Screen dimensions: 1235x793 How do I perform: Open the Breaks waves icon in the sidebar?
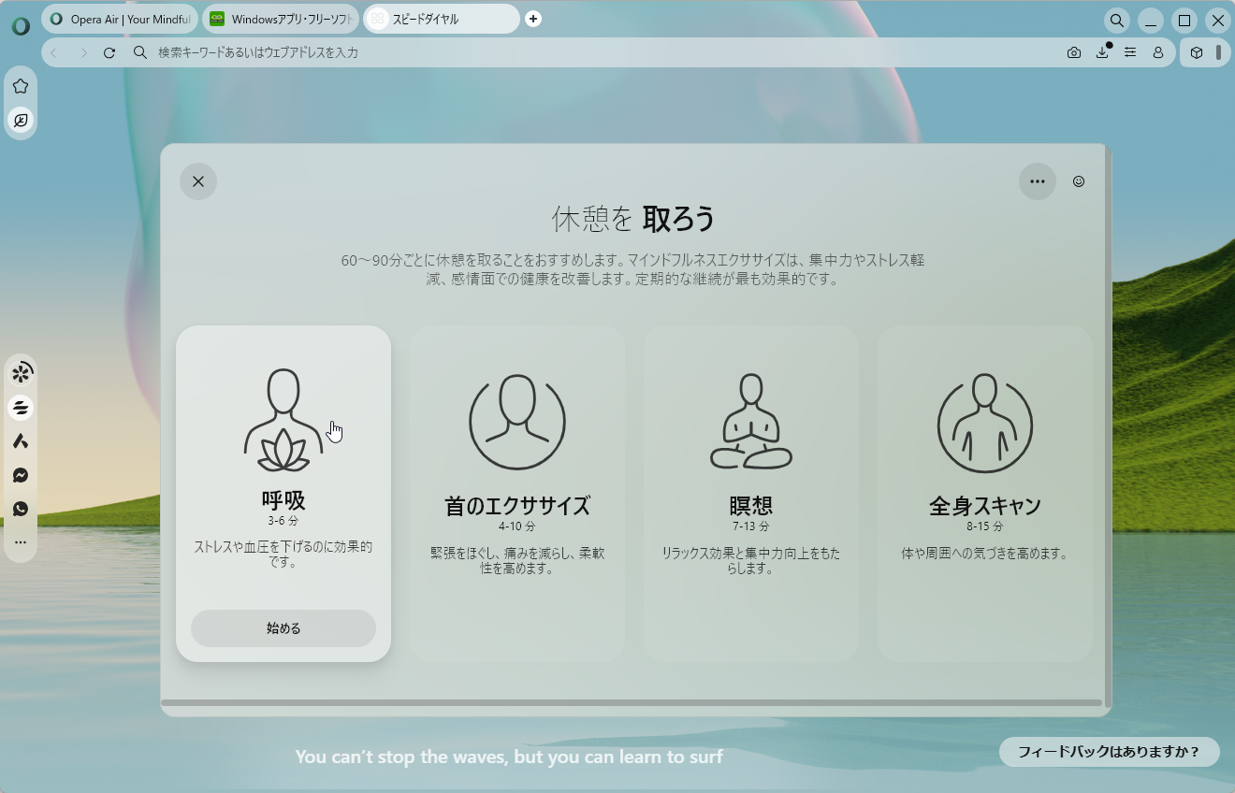tap(21, 407)
